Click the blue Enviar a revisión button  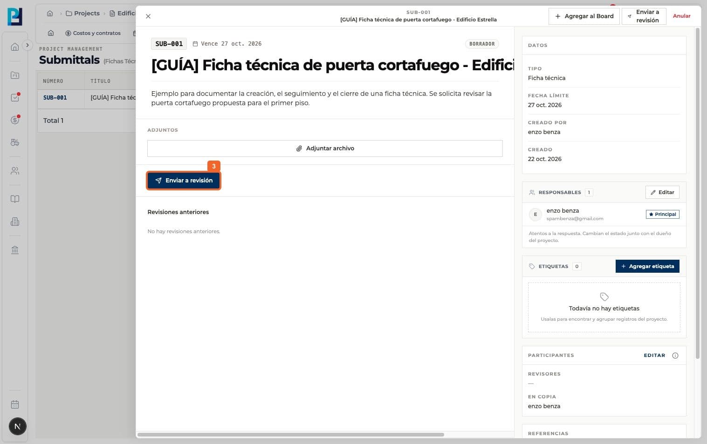(184, 181)
